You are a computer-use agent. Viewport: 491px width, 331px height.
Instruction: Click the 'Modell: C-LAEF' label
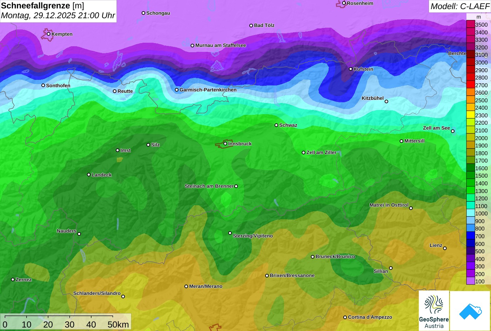point(459,6)
